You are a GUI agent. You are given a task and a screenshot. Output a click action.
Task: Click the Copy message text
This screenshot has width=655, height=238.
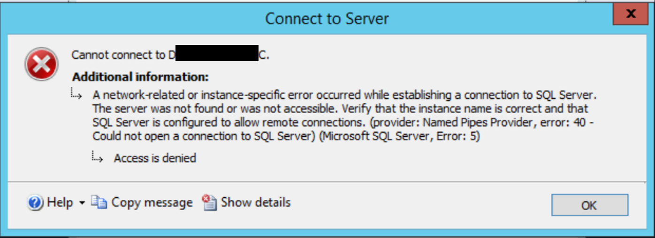point(152,202)
